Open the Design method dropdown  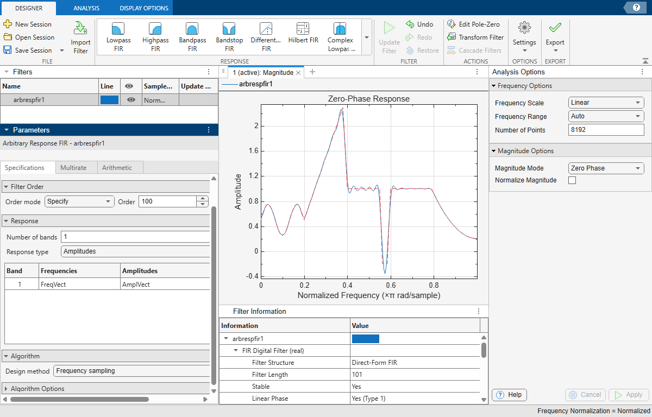[131, 371]
